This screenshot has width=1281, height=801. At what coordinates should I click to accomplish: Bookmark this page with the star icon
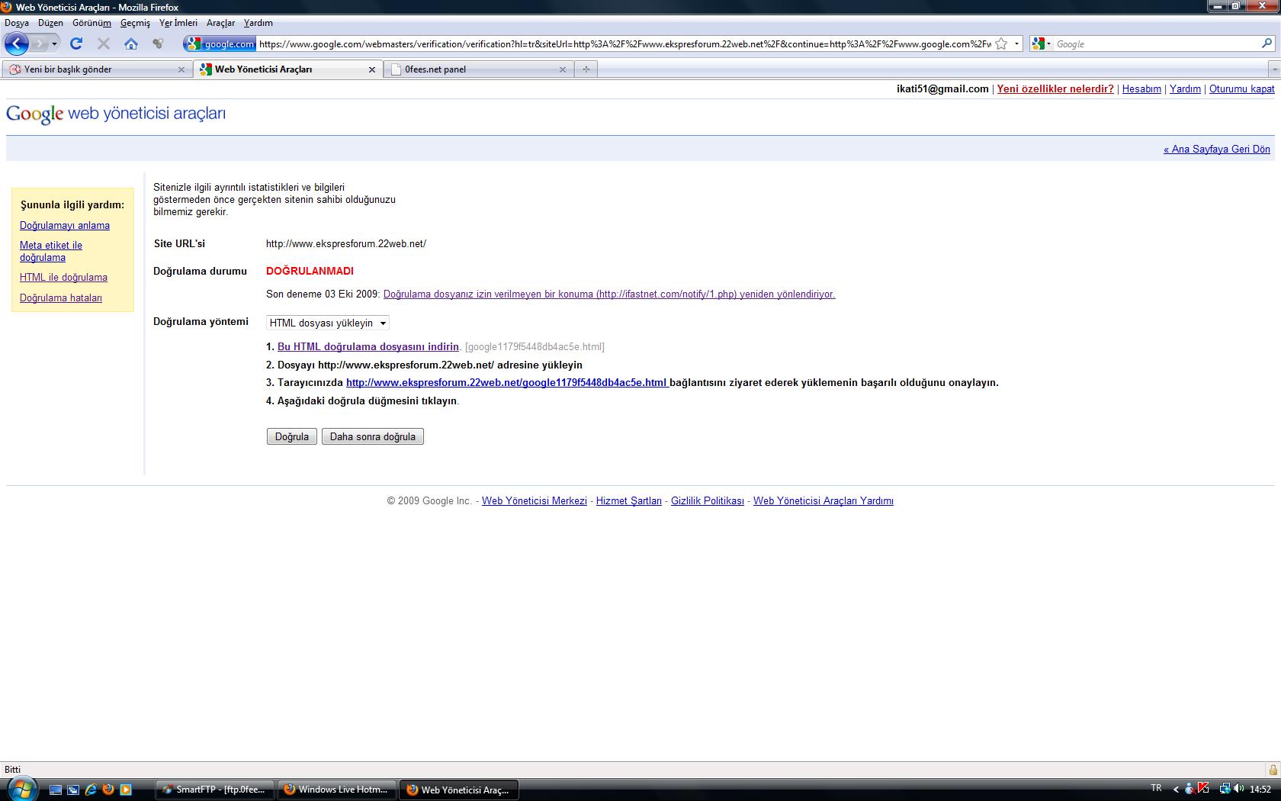pyautogui.click(x=1001, y=43)
